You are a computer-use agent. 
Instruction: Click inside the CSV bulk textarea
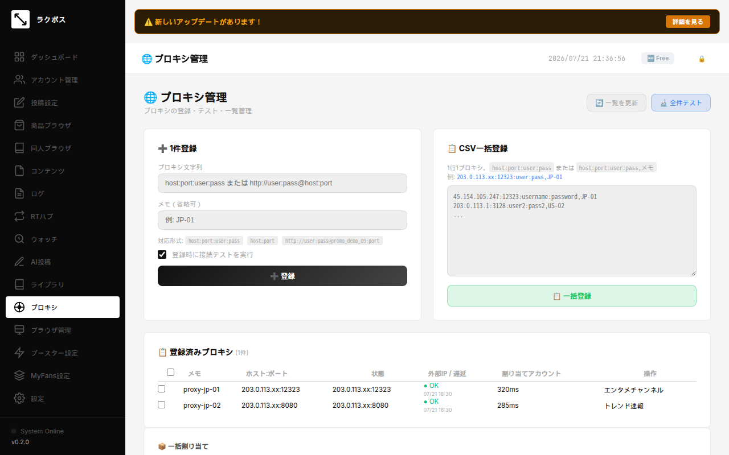(x=572, y=231)
